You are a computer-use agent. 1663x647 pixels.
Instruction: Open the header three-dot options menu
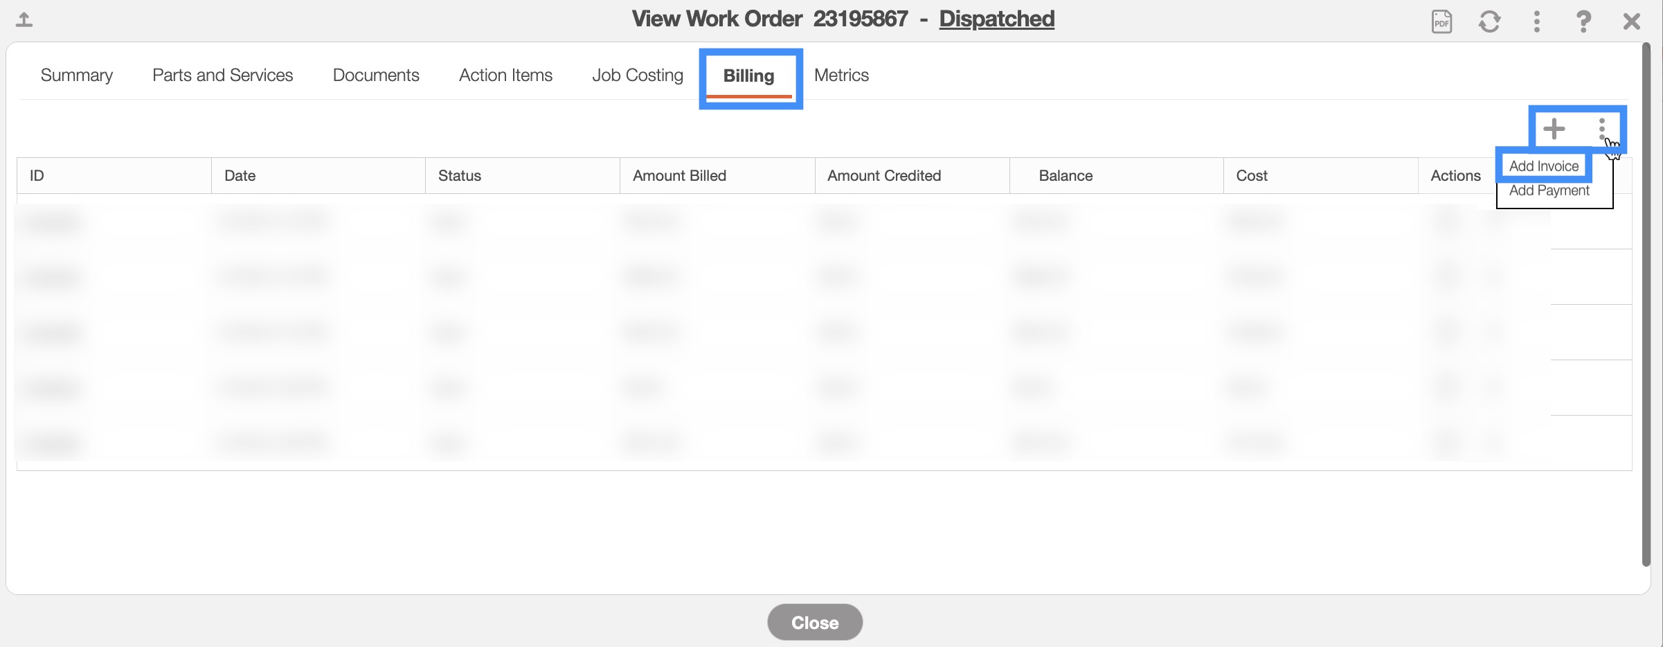click(x=1536, y=21)
